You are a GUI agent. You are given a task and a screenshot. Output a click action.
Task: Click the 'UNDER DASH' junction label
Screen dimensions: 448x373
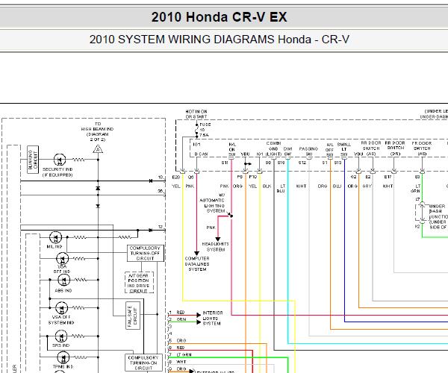437,209
